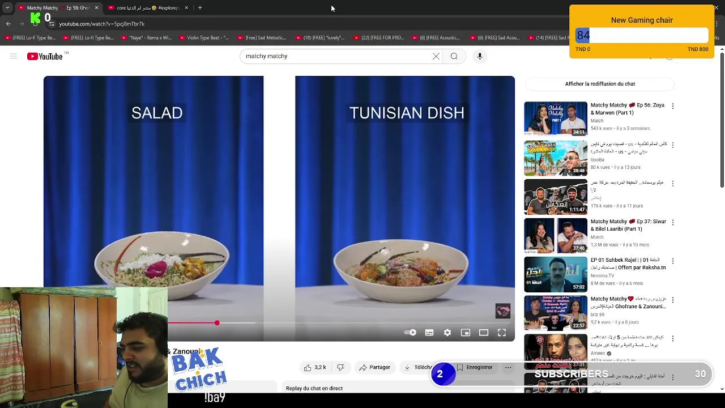Click the Partager share button

pos(375,367)
